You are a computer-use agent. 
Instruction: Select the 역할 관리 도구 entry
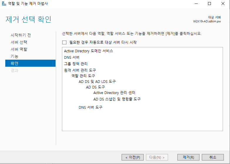[x=83, y=76]
